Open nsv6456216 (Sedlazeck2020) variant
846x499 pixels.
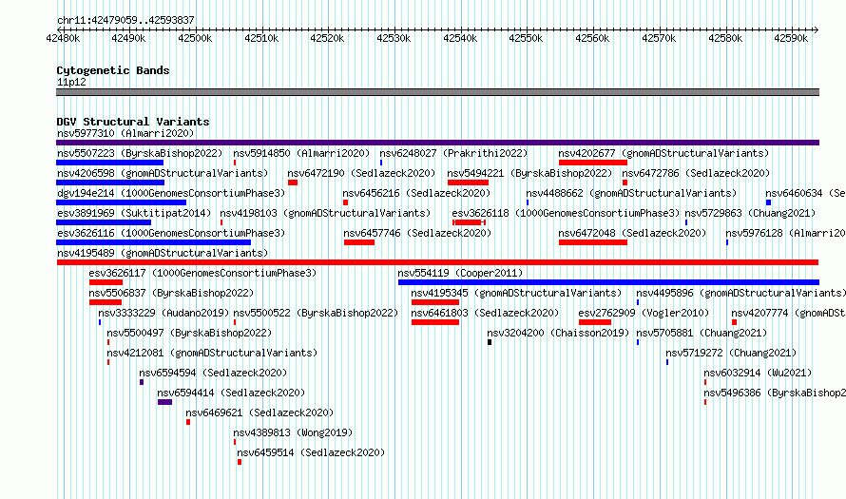pos(416,193)
